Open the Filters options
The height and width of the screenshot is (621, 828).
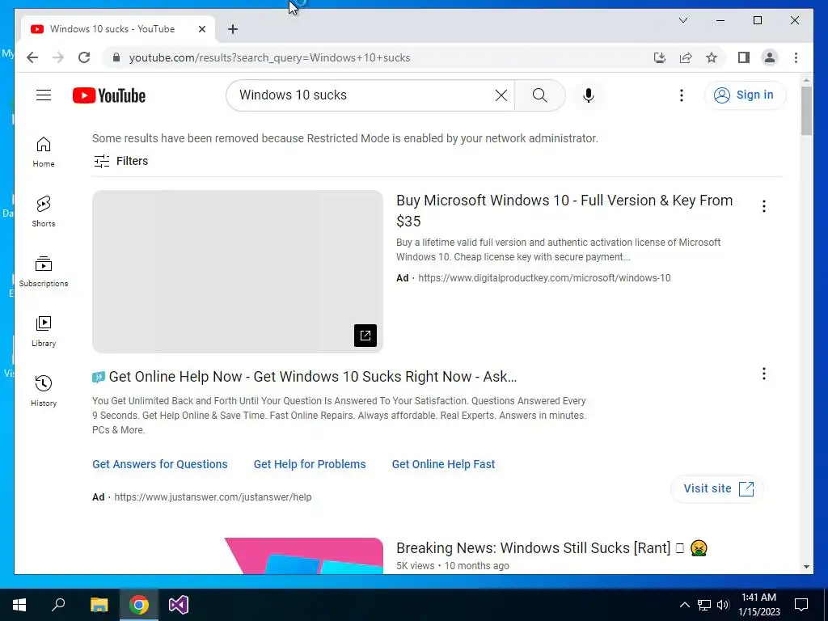pyautogui.click(x=121, y=161)
